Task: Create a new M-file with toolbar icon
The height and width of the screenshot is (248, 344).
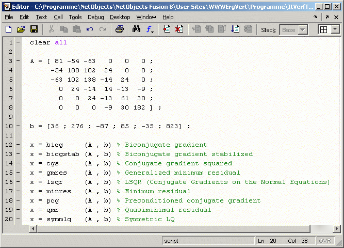Action: point(8,29)
